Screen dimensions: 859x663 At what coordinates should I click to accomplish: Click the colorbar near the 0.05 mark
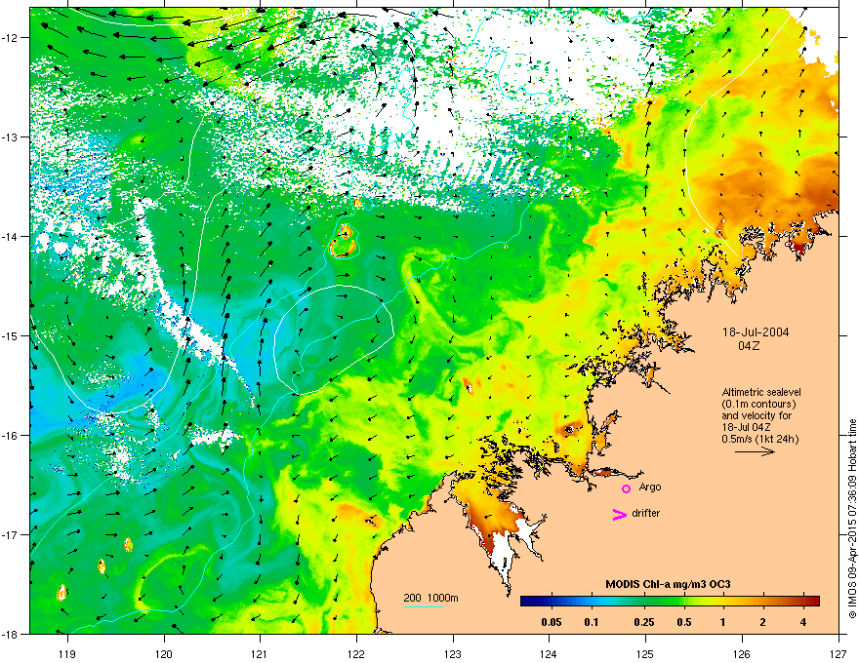pyautogui.click(x=552, y=602)
